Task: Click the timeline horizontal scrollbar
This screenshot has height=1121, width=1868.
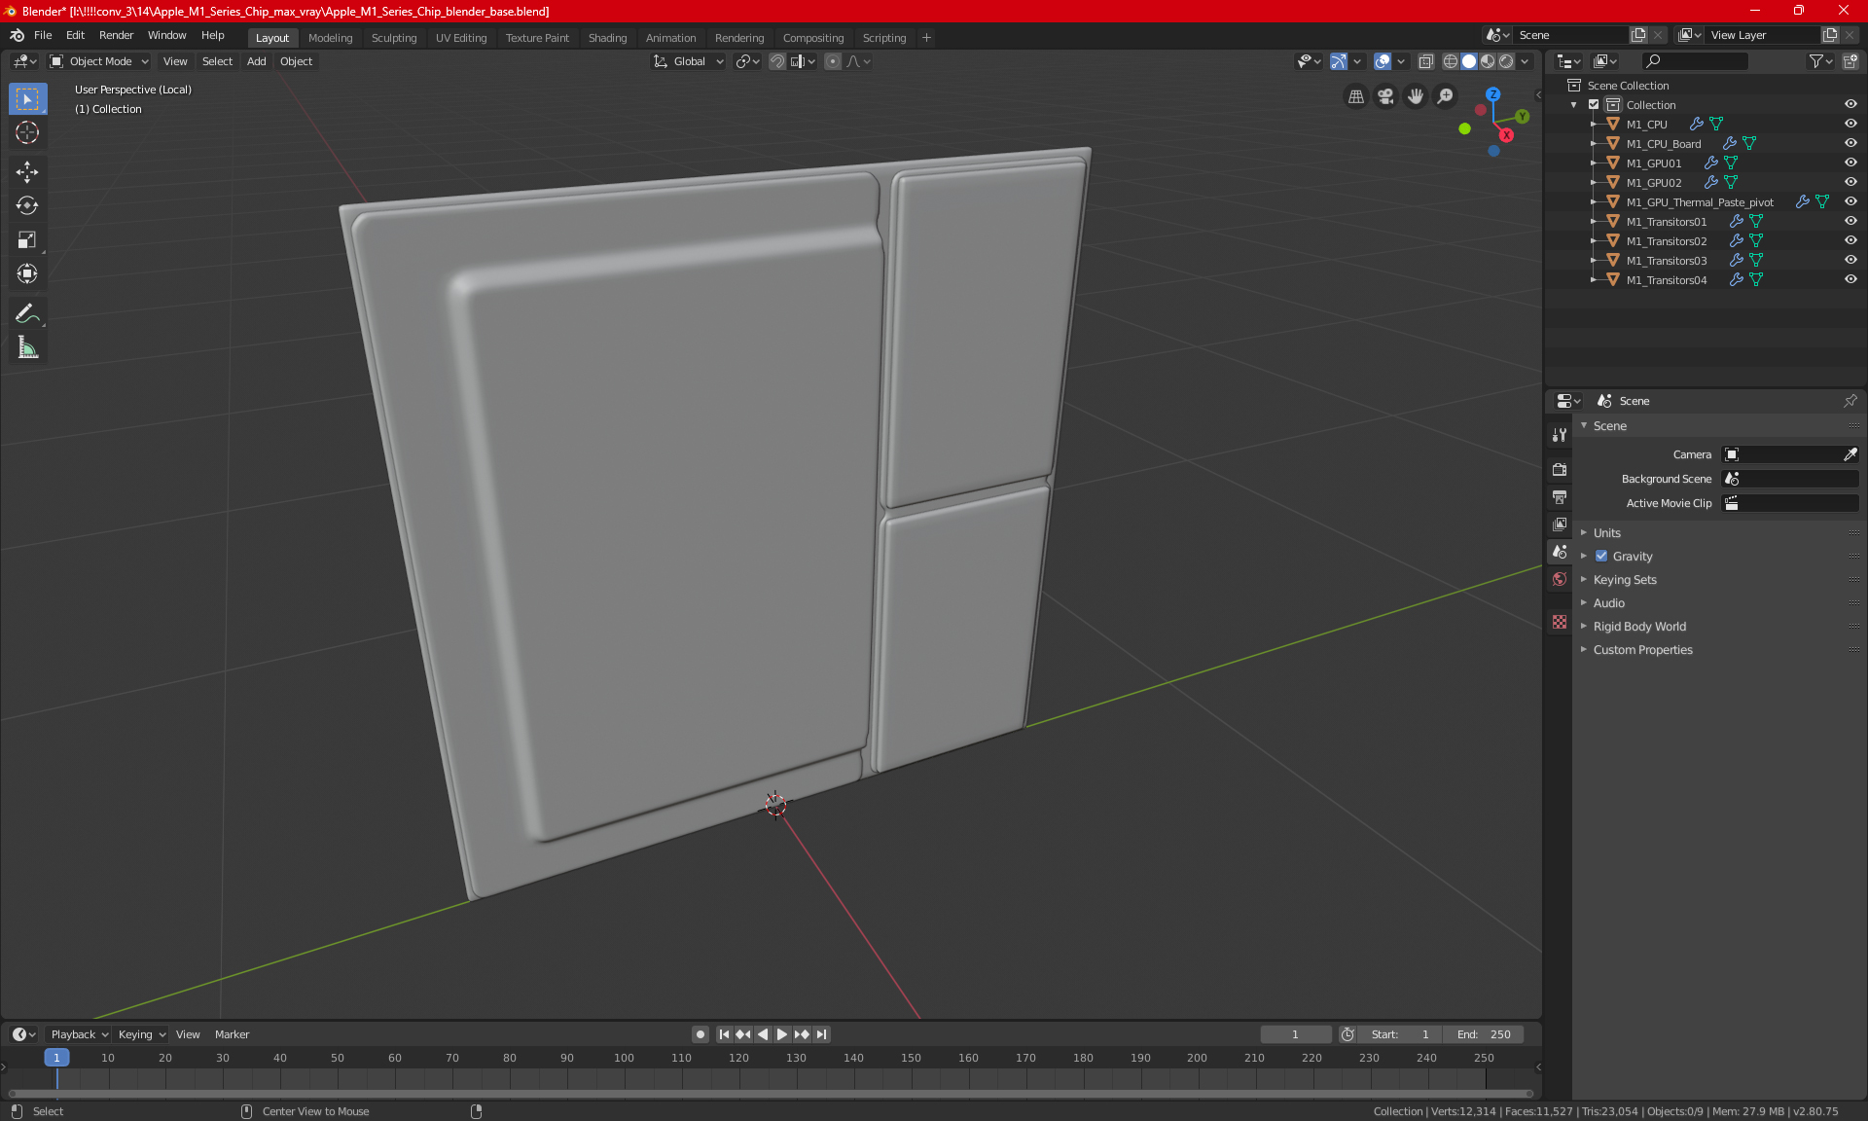Action: (x=771, y=1094)
